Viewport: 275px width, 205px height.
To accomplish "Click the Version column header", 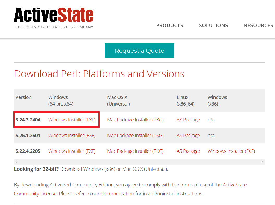I will [23, 97].
